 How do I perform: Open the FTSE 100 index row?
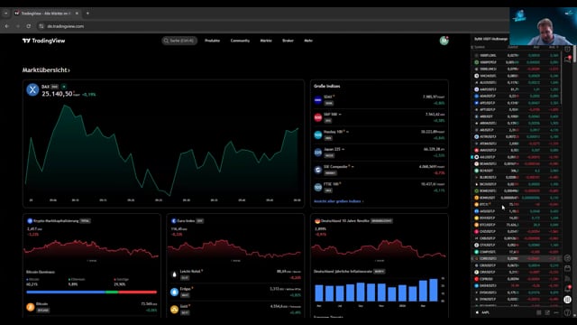pyautogui.click(x=380, y=187)
